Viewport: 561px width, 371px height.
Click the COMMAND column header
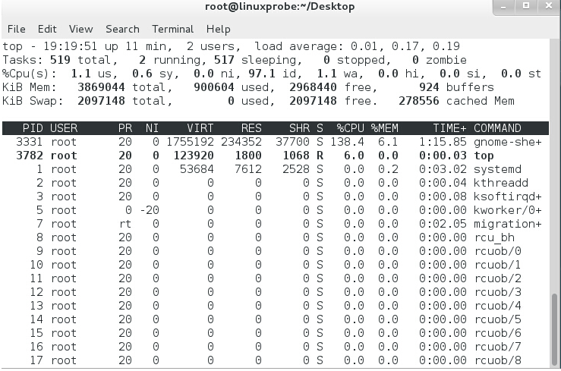pyautogui.click(x=497, y=128)
